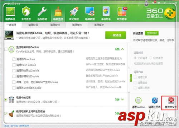
Task: Switch to the 一键清理 tab
Action: click(11, 25)
